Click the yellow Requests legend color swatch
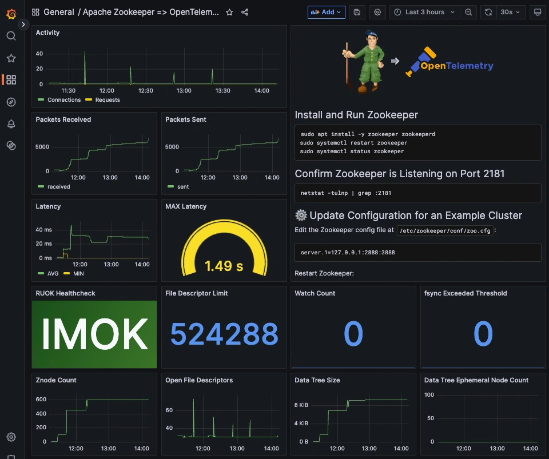Image resolution: width=549 pixels, height=459 pixels. point(89,99)
